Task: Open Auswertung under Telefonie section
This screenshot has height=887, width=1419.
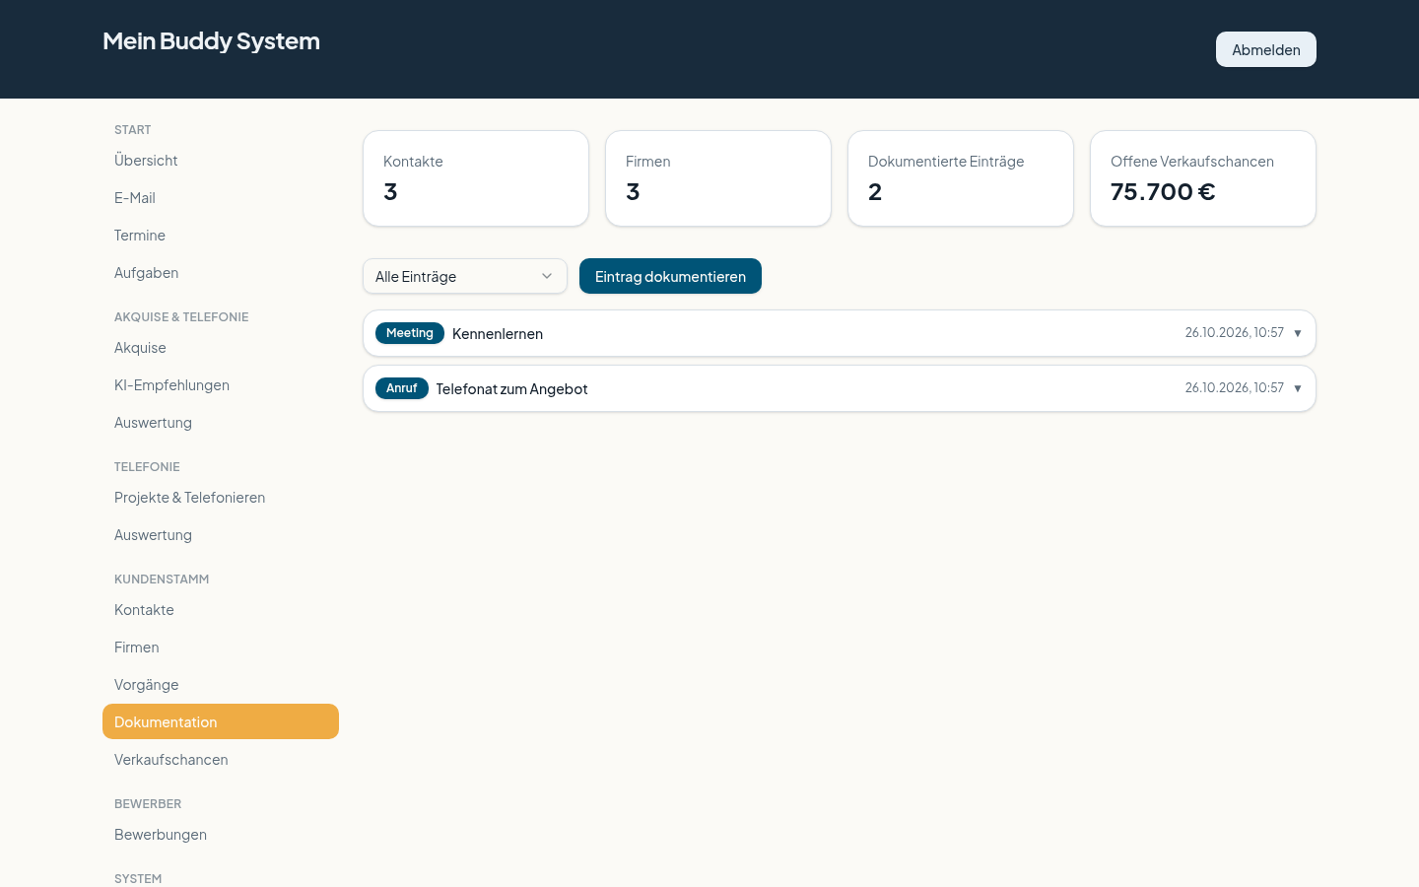Action: point(221,534)
